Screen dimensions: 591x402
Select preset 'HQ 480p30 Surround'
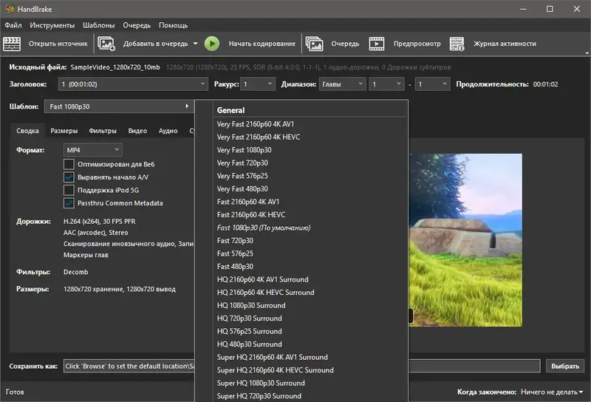[x=249, y=344]
